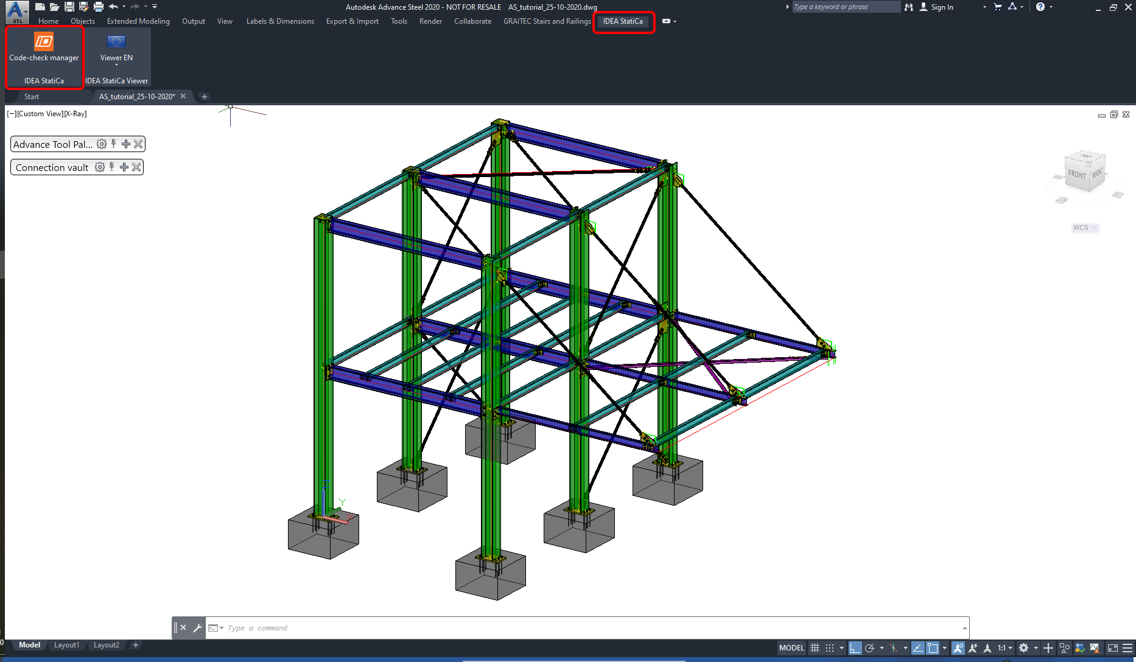Click the Custom View viewport label

click(x=40, y=114)
